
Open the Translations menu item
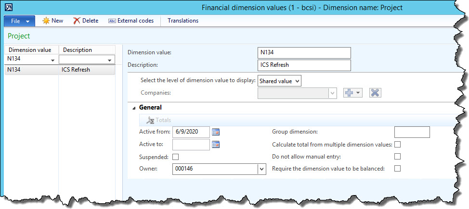[x=182, y=21]
